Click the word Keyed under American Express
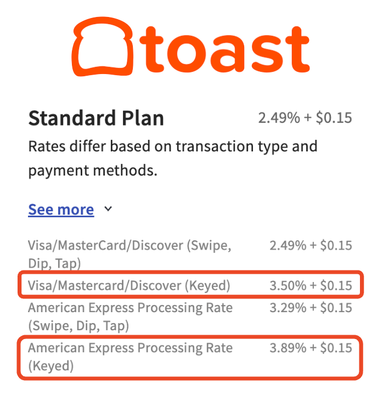 (x=51, y=366)
